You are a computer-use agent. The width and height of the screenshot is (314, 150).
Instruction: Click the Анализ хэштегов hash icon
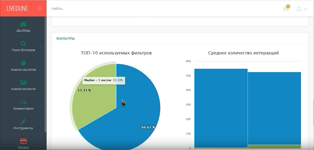23,63
